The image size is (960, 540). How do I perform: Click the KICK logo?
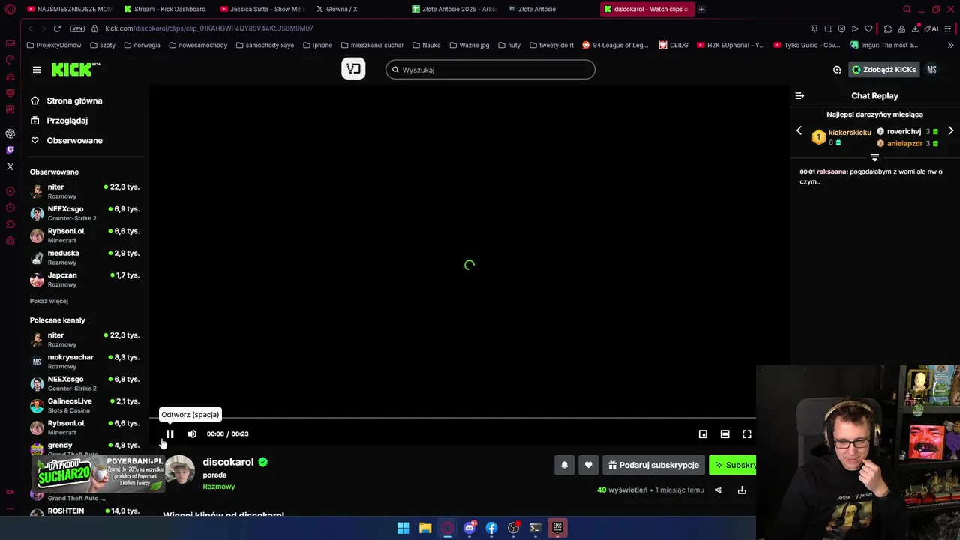pyautogui.click(x=75, y=69)
